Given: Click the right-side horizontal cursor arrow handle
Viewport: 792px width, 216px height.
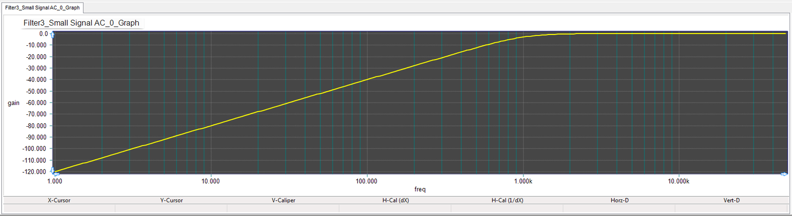Looking at the screenshot, I should pyautogui.click(x=784, y=174).
